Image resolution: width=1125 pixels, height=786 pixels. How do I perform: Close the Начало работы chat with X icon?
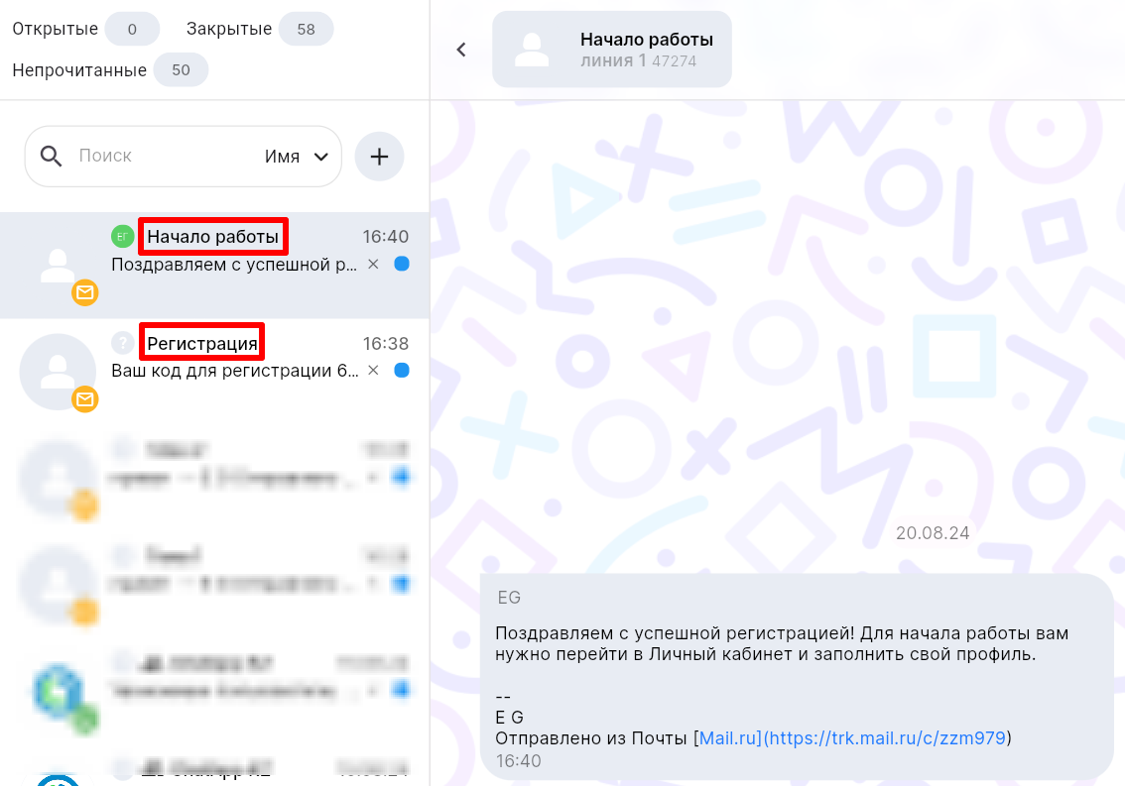[373, 265]
